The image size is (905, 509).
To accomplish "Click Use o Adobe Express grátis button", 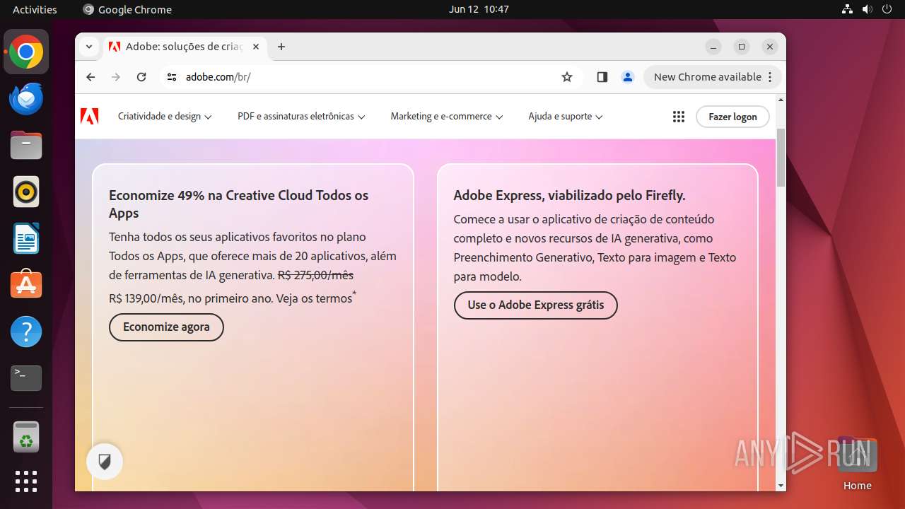I will point(535,305).
